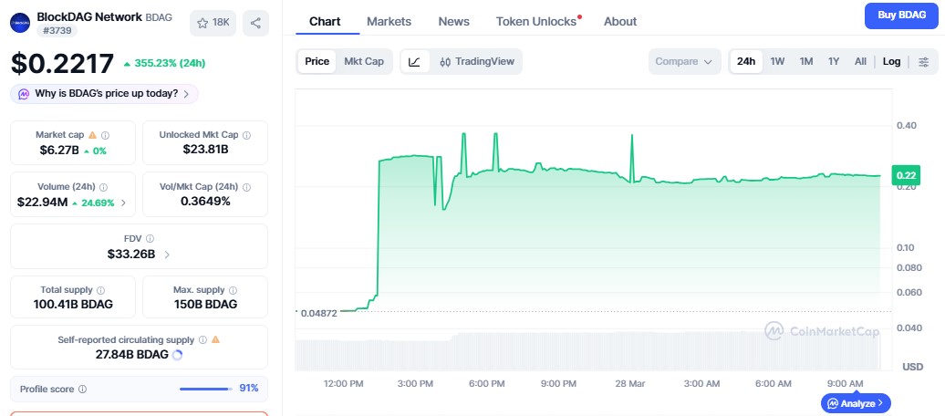The height and width of the screenshot is (416, 945).
Task: Show info for FDV
Action: 151,239
